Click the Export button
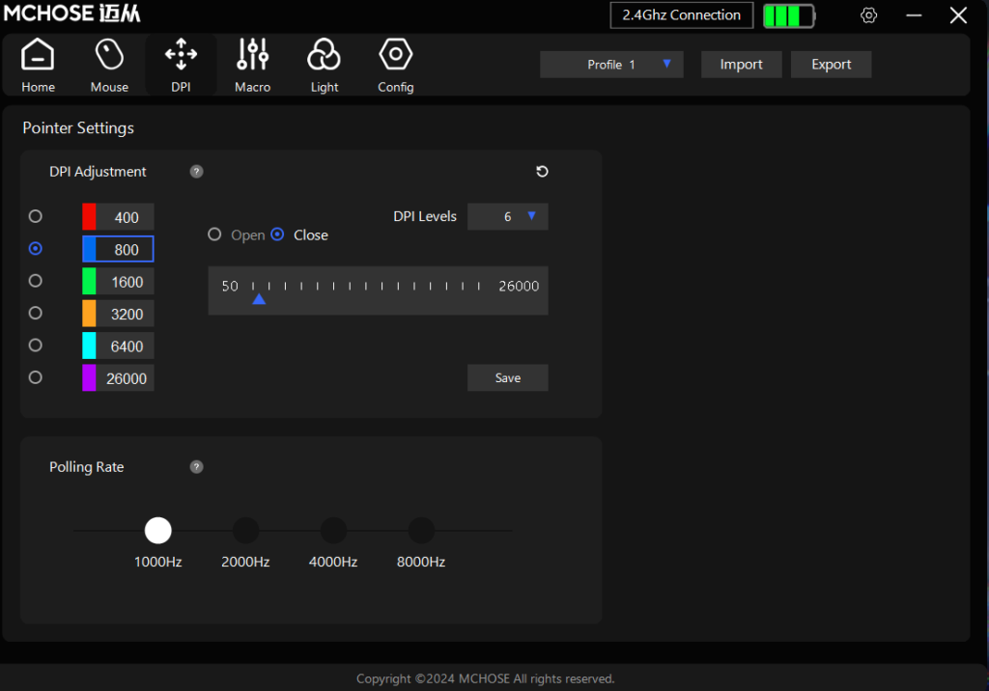989x691 pixels. (x=831, y=65)
